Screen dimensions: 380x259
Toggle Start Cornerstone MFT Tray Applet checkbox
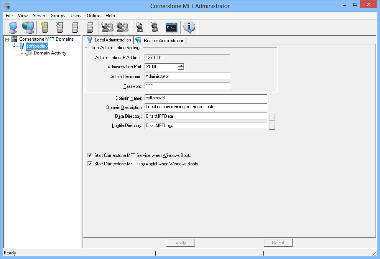point(90,164)
